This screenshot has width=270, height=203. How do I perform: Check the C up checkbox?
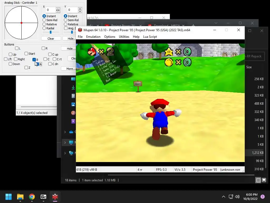(x=50, y=54)
